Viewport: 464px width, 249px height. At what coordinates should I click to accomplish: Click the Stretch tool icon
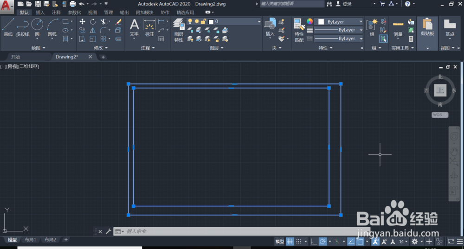point(82,39)
